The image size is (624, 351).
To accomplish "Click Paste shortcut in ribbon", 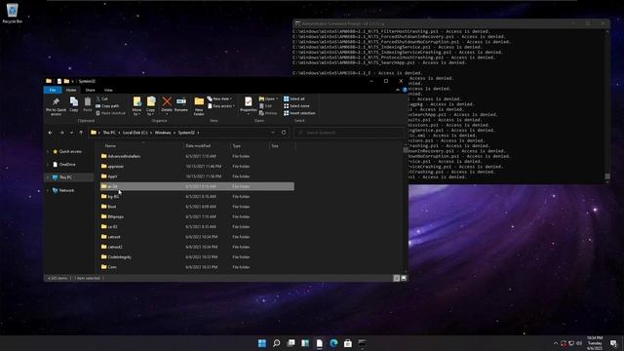I will pyautogui.click(x=110, y=113).
